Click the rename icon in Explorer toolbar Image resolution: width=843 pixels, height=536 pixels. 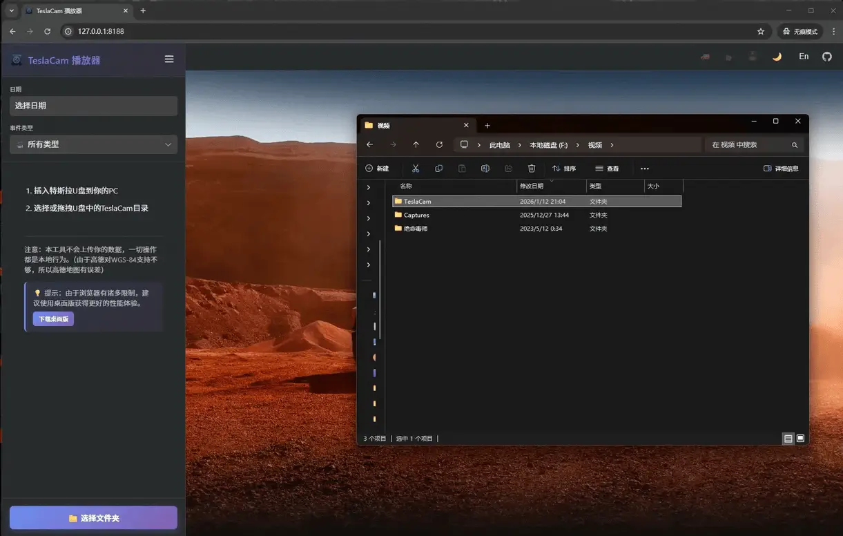(485, 169)
